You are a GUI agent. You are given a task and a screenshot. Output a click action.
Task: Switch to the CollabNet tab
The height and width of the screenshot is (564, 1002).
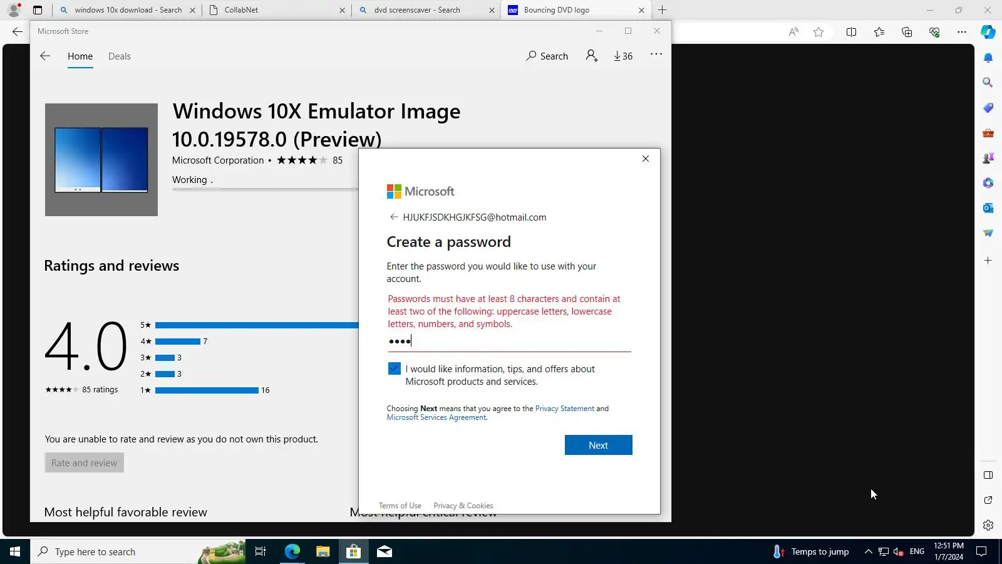276,10
